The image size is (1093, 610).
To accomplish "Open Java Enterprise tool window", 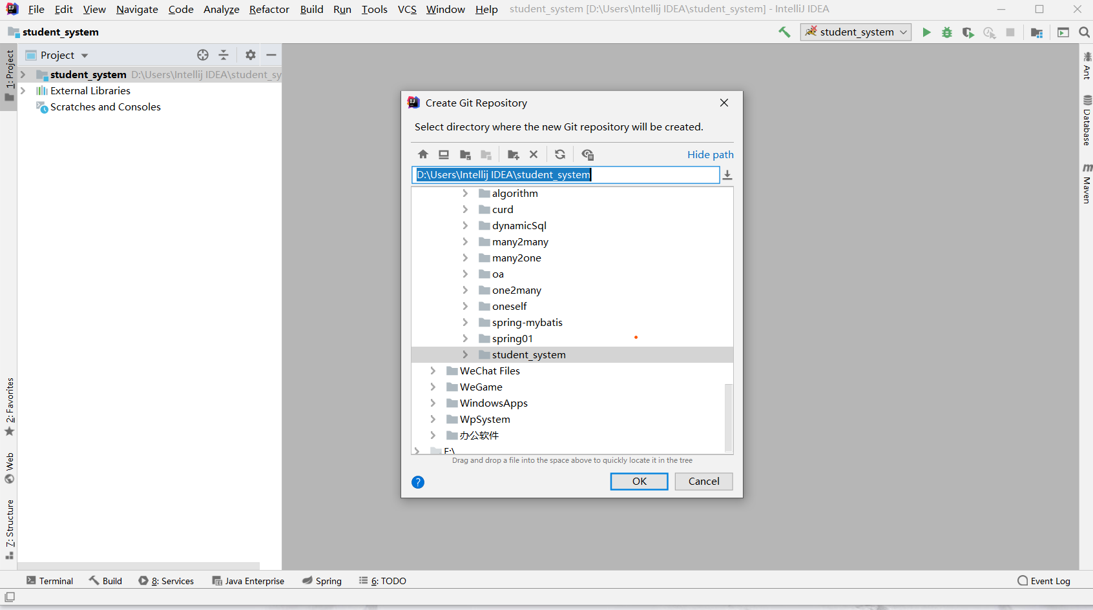I will pyautogui.click(x=248, y=581).
